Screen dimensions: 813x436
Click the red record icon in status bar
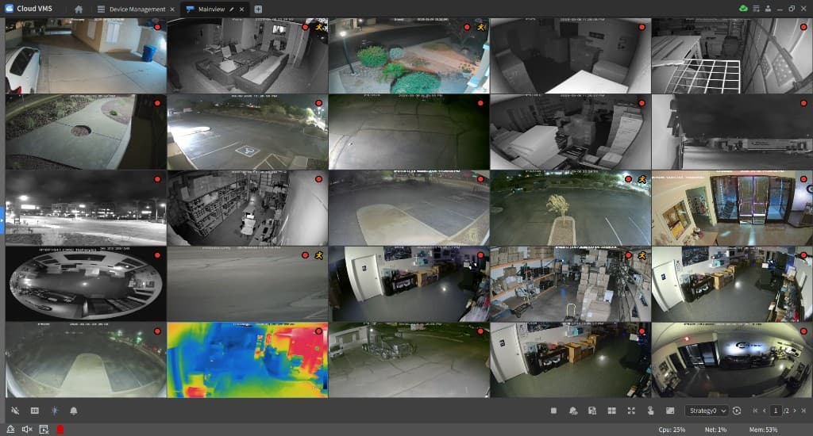click(60, 430)
